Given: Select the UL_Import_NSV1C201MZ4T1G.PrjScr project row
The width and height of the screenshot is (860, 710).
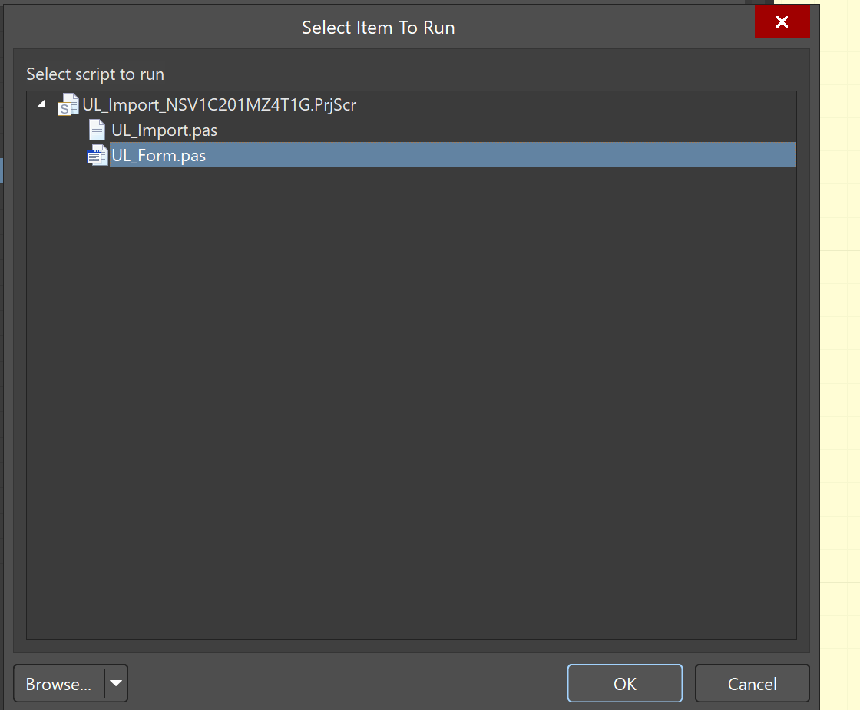Looking at the screenshot, I should click(x=219, y=104).
